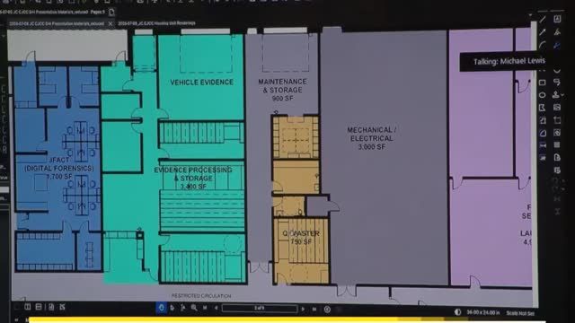Activate the Zoom magnifier tool
Viewport: 575px width, 323px height.
(194, 308)
